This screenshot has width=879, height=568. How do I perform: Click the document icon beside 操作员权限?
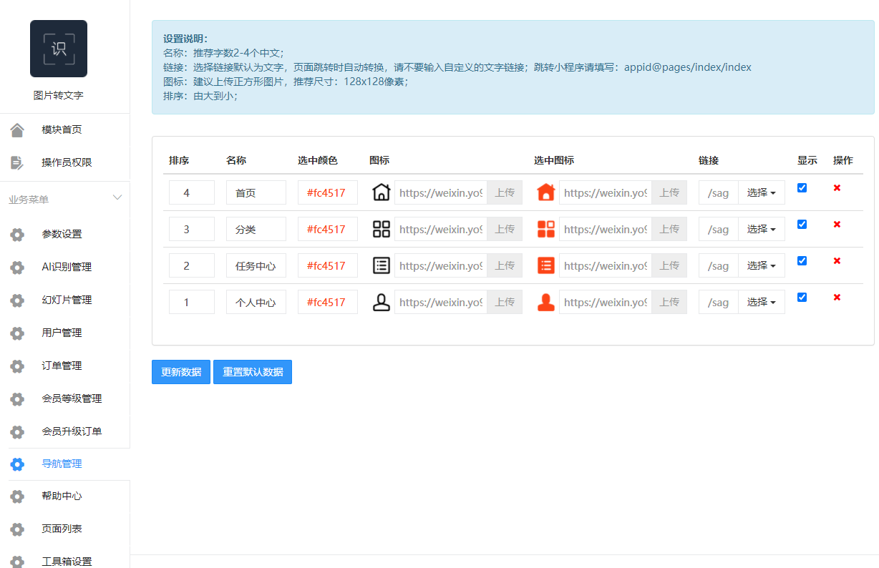pyautogui.click(x=17, y=162)
